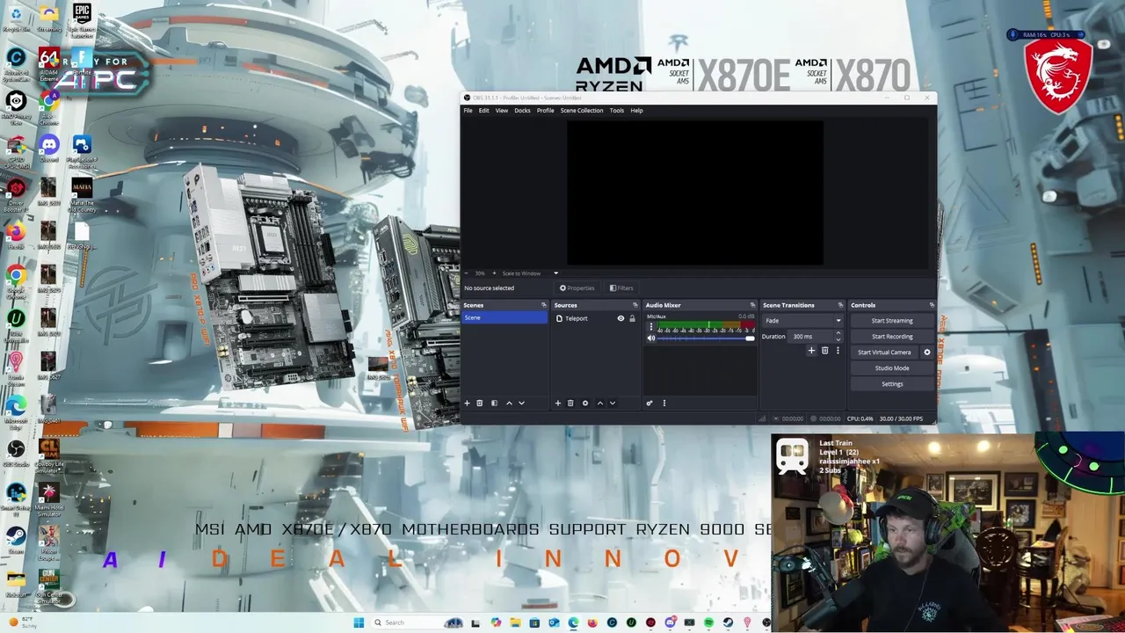Image resolution: width=1125 pixels, height=633 pixels.
Task: Open source Filters button
Action: [x=621, y=288]
